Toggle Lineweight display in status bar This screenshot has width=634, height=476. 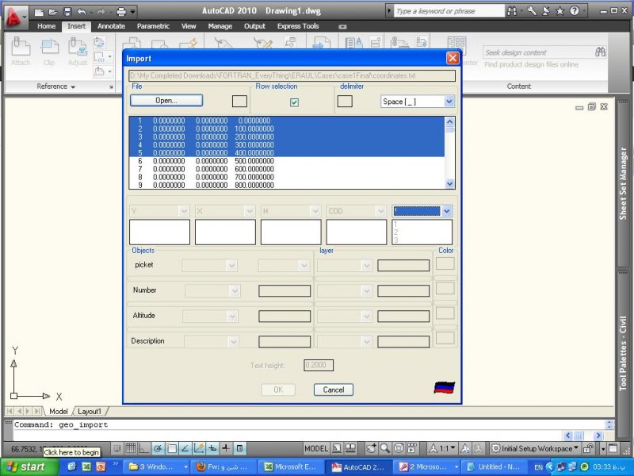tap(226, 448)
